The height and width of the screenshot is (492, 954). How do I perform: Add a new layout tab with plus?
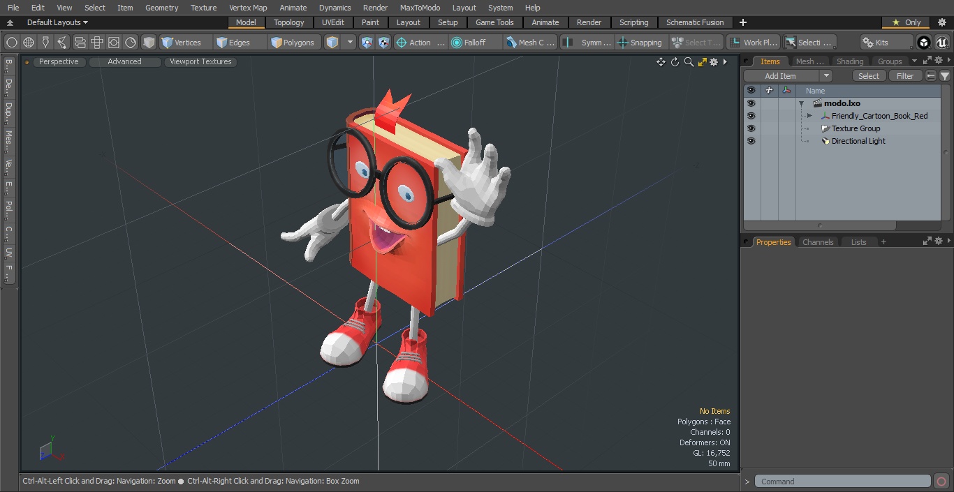(x=742, y=22)
